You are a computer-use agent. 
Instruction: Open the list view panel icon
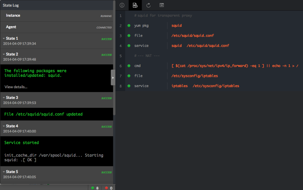pyautogui.click(x=162, y=5)
